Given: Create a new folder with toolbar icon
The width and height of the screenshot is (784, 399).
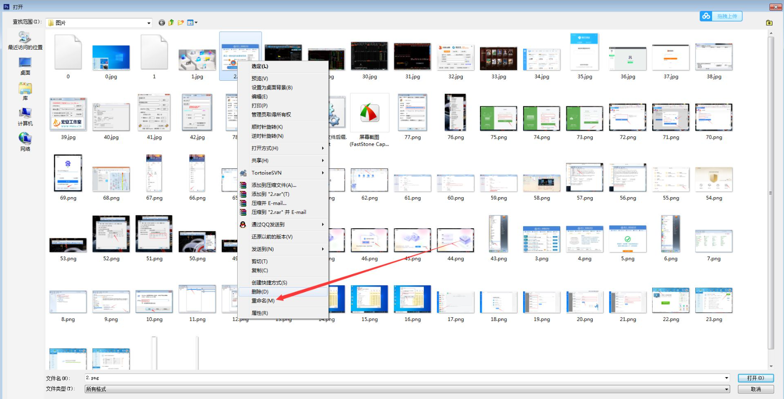Looking at the screenshot, I should coord(181,23).
